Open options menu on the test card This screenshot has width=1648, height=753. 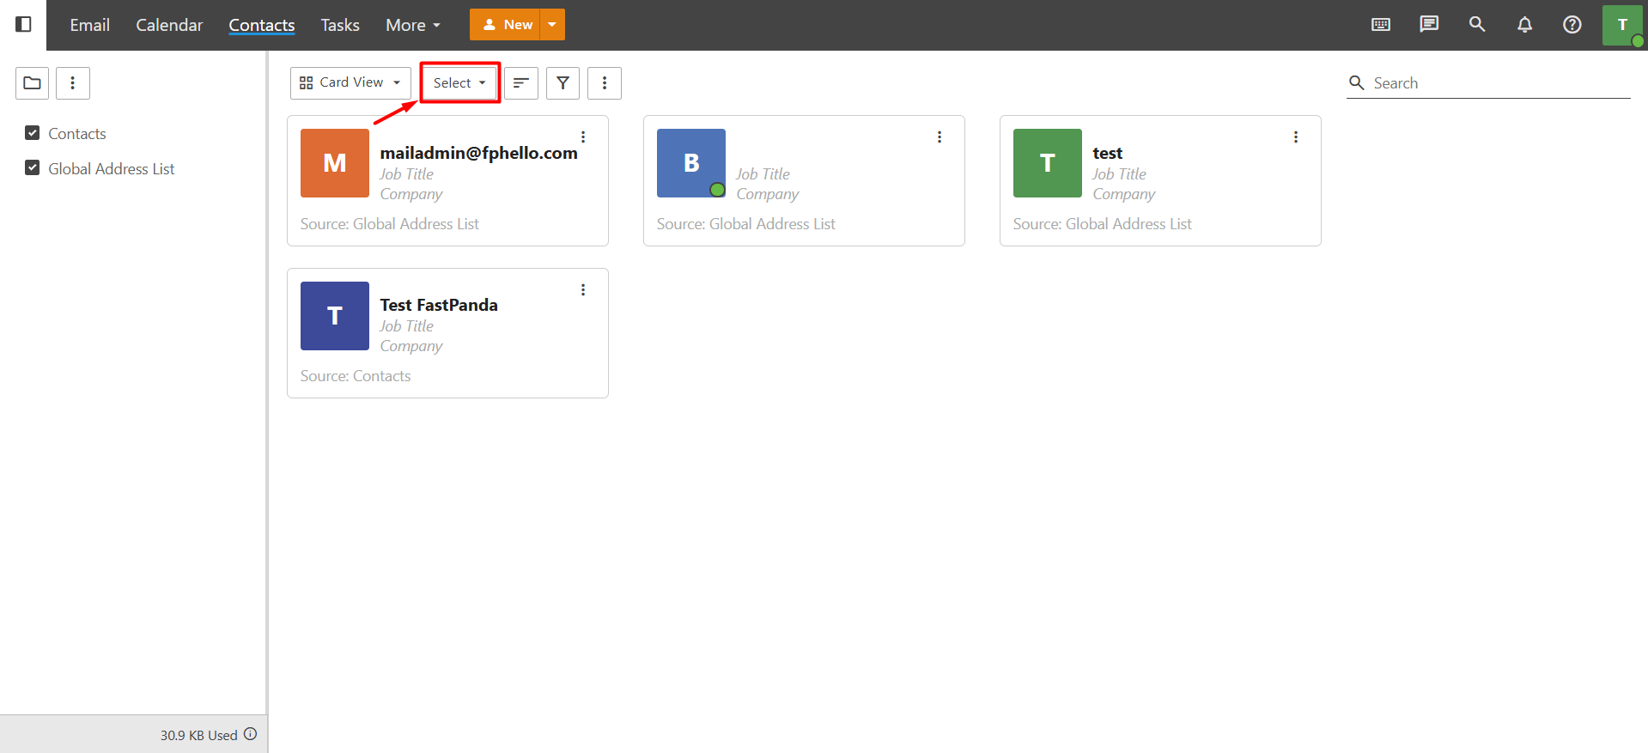point(1296,137)
